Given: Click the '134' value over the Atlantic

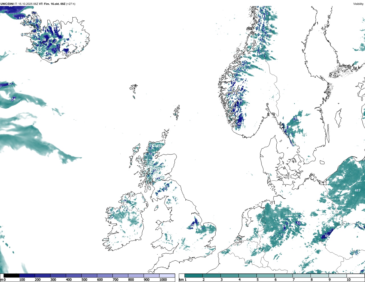Looking at the screenshot, I should pyautogui.click(x=13, y=99).
